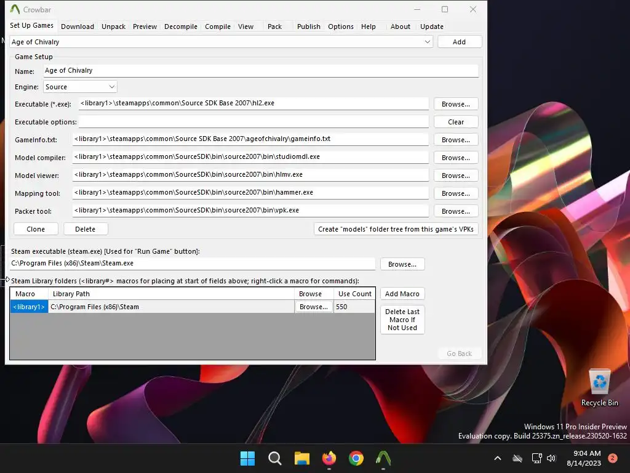This screenshot has width=630, height=473.
Task: Click the Executable path field
Action: coord(253,103)
